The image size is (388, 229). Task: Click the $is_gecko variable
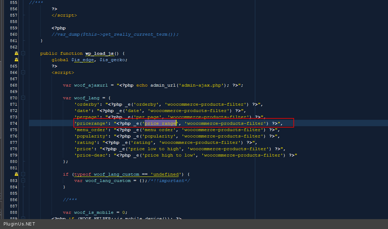[x=113, y=60]
